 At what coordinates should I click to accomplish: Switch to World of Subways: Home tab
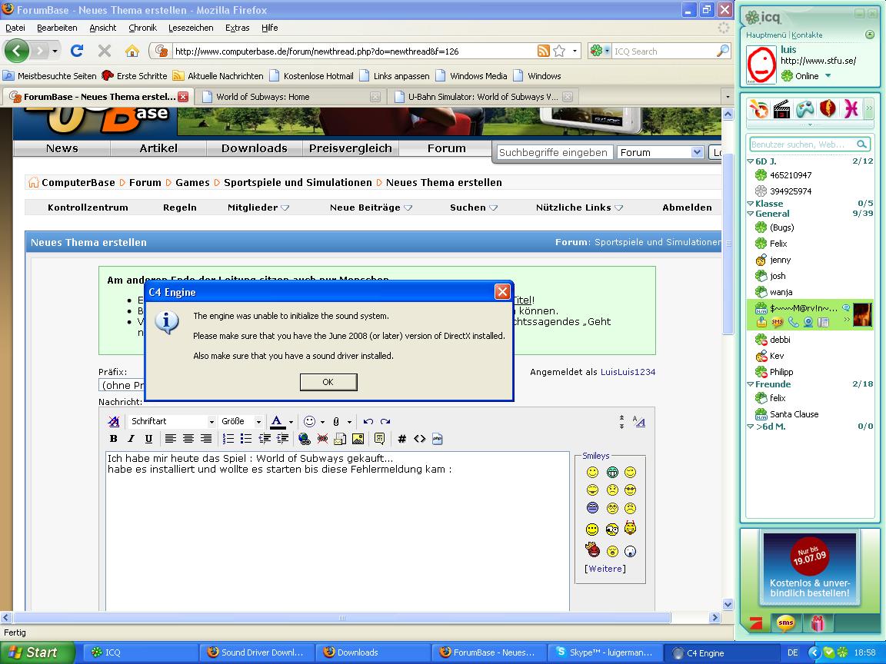tap(291, 97)
